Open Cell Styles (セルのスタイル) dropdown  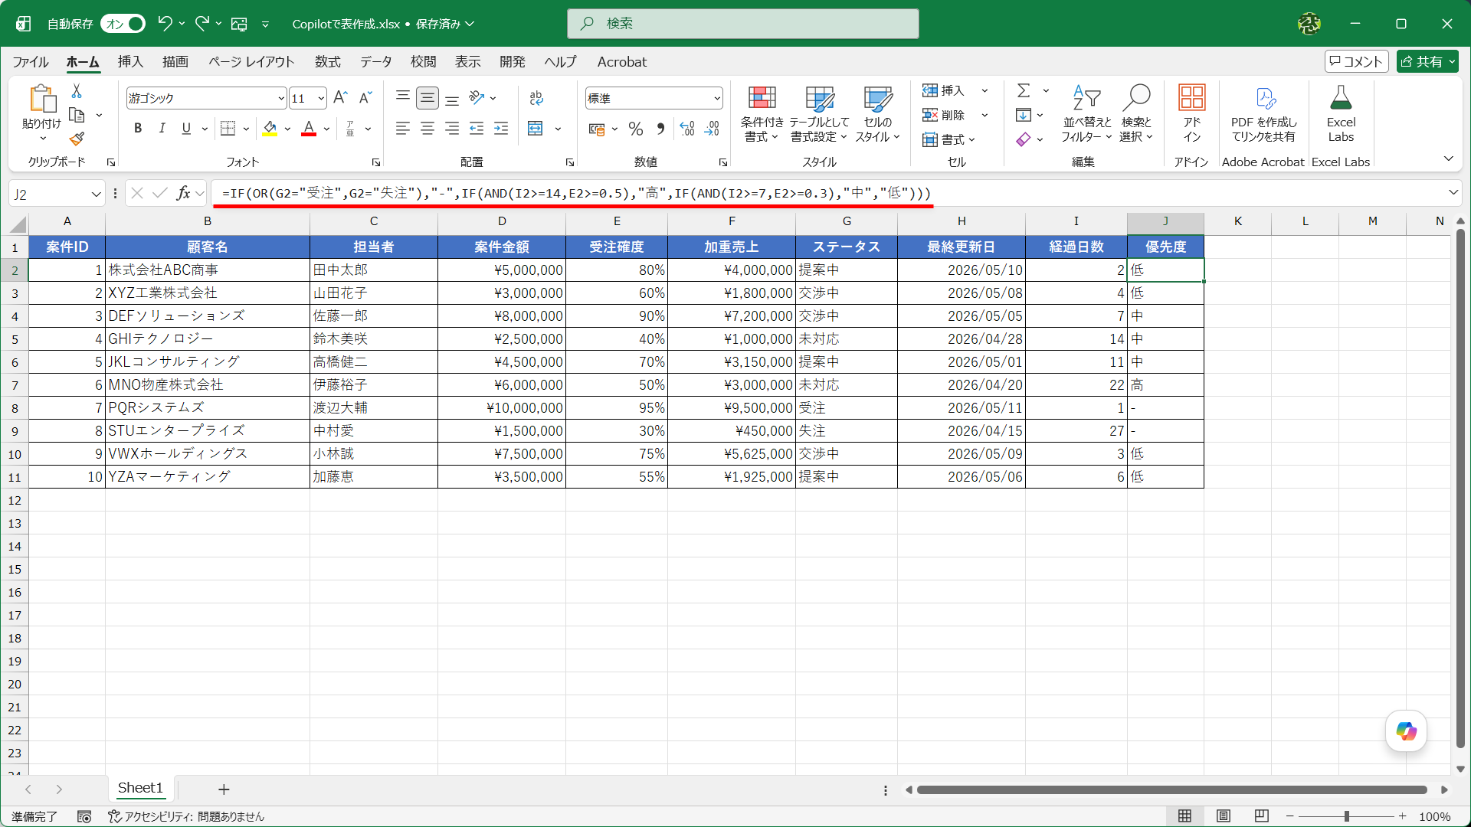[x=877, y=113]
